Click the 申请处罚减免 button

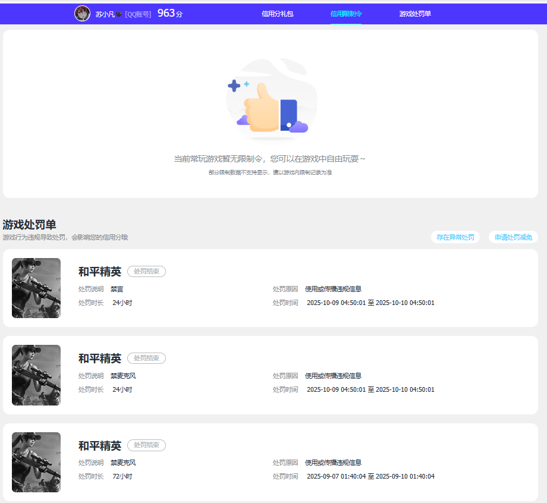[x=513, y=237]
